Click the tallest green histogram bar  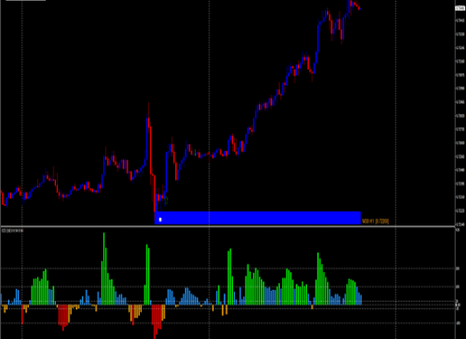pyautogui.click(x=103, y=269)
